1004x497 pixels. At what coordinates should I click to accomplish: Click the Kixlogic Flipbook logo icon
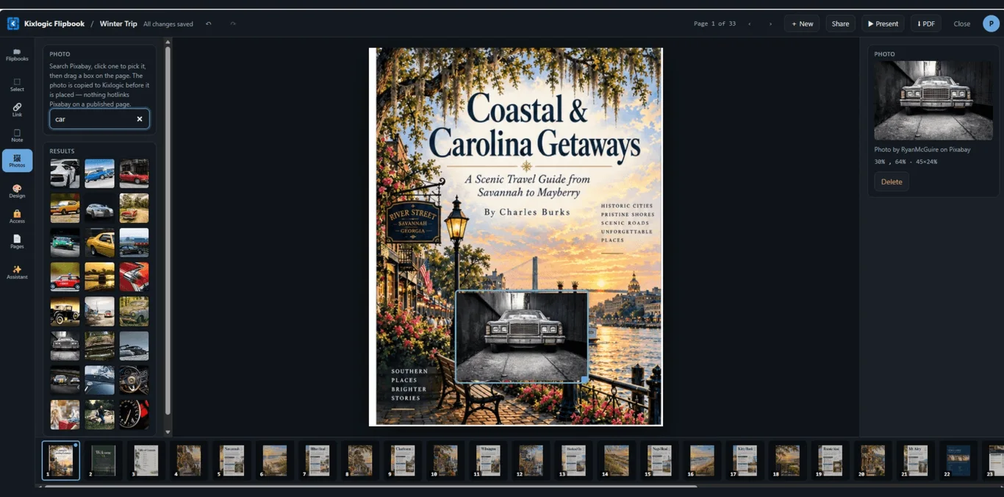click(x=13, y=24)
